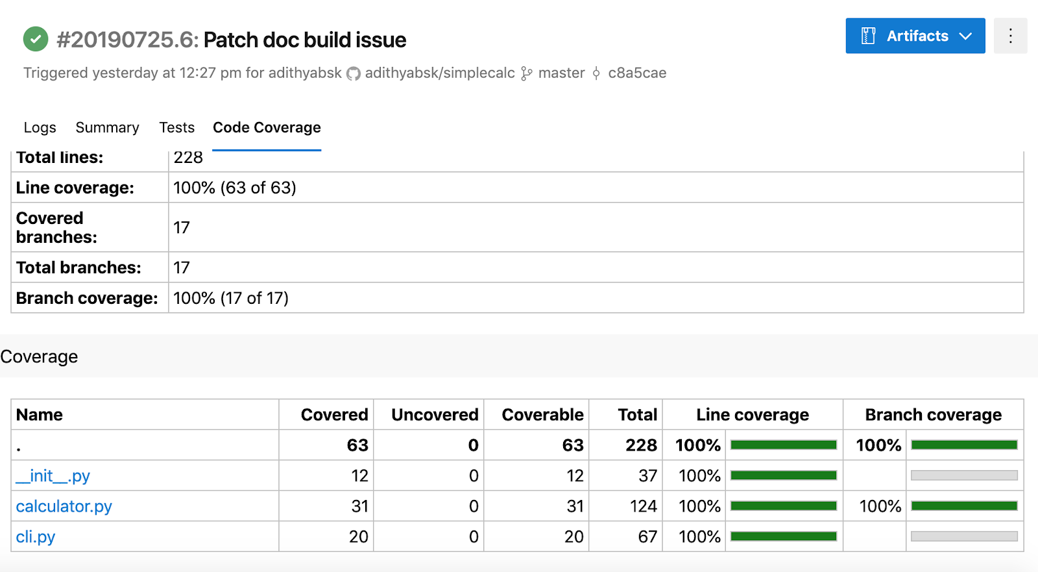Click the adithyabsk/simplecalc repository link
1038x572 pixels.
(440, 73)
